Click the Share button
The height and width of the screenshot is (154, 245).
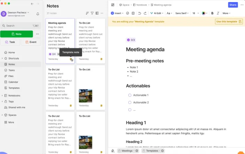pyautogui.click(x=233, y=5)
